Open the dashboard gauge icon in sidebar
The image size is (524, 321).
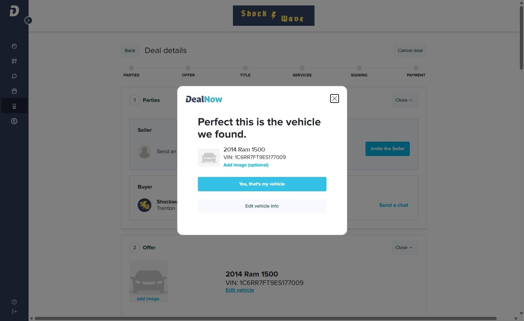(14, 46)
